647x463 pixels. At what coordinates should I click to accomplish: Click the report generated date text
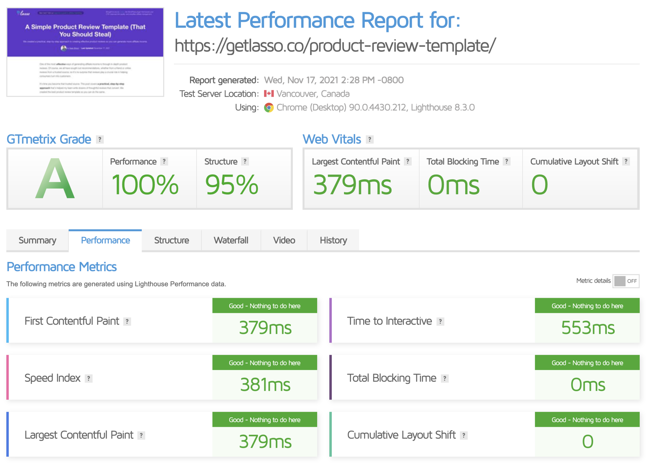click(334, 80)
